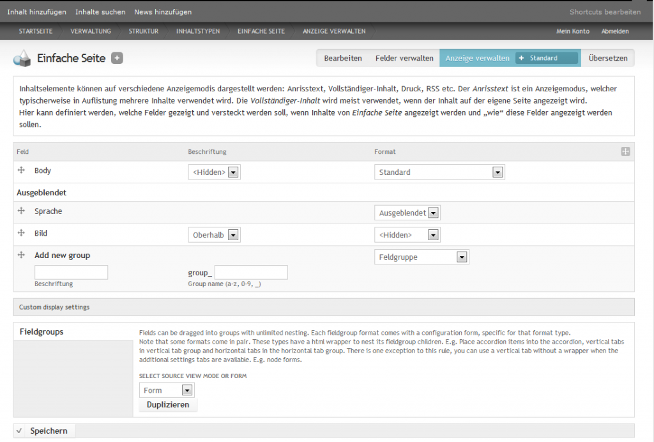Open the Feldgruppe format dropdown
Screen dimensions: 654x442
tap(421, 257)
